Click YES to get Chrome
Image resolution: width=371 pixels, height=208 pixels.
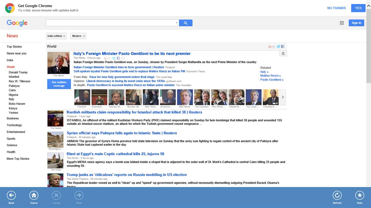click(x=358, y=8)
